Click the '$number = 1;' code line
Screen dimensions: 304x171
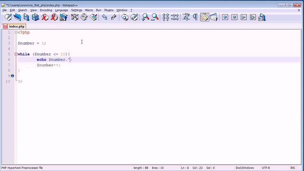(x=32, y=43)
